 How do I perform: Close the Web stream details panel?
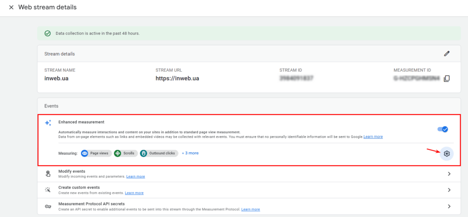click(11, 7)
